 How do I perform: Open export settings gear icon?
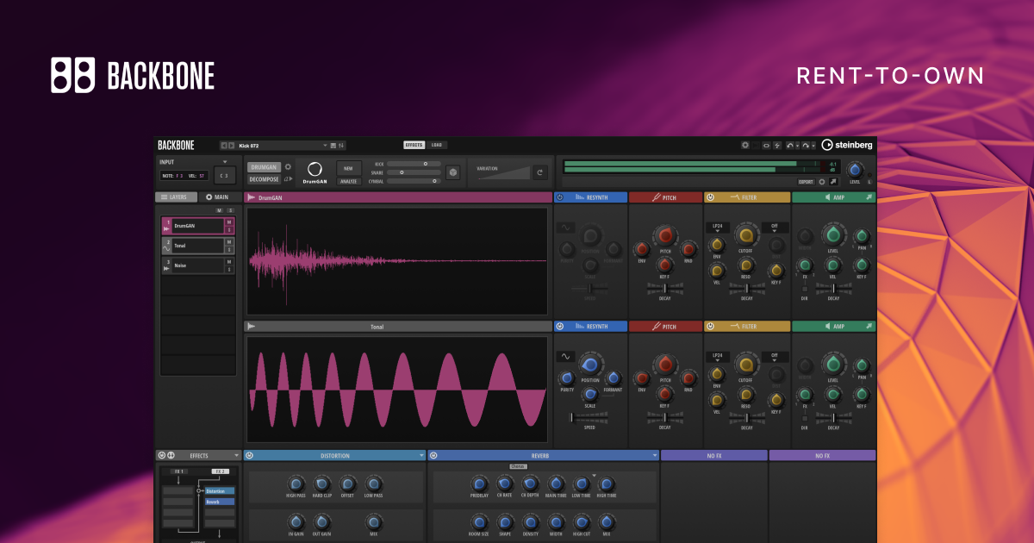coord(822,182)
